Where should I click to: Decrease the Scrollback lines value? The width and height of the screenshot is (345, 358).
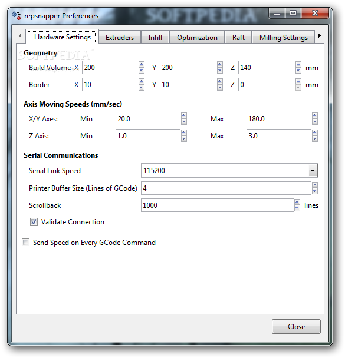point(297,208)
